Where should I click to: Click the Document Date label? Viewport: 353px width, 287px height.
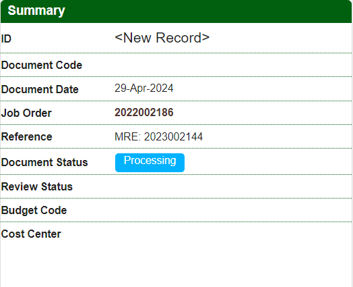tap(40, 89)
